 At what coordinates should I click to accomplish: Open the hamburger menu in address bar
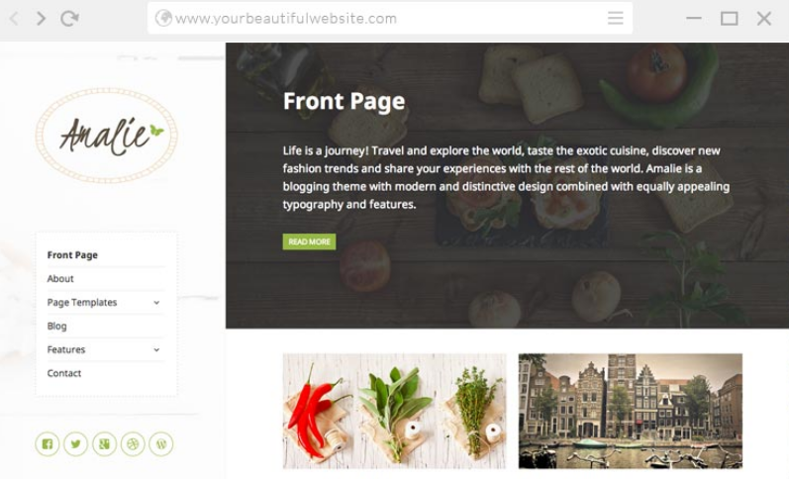(615, 18)
